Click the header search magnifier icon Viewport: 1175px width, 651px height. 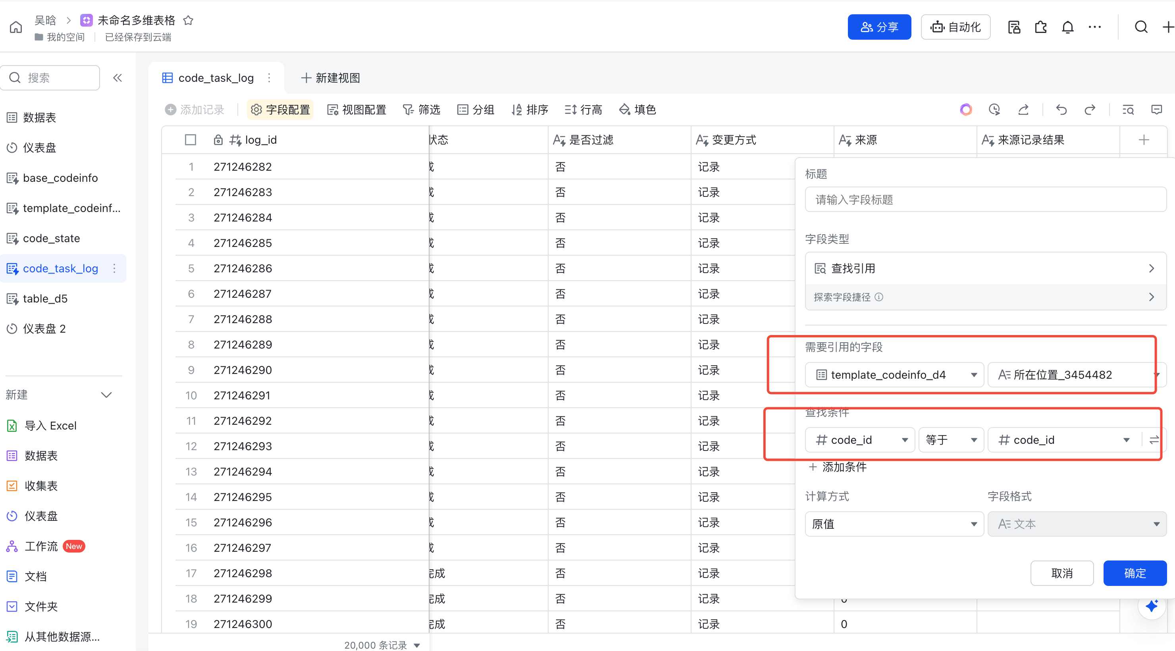1141,27
